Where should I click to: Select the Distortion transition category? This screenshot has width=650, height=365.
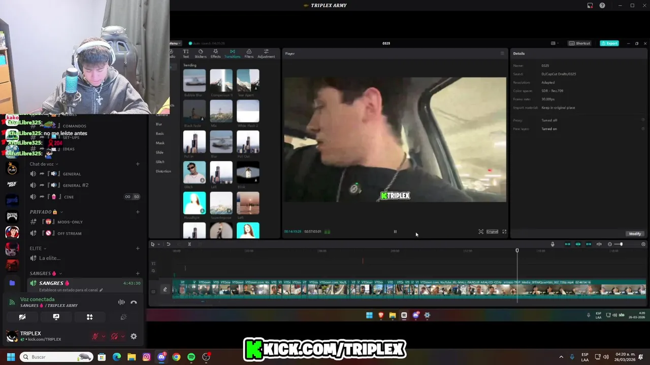coord(163,171)
